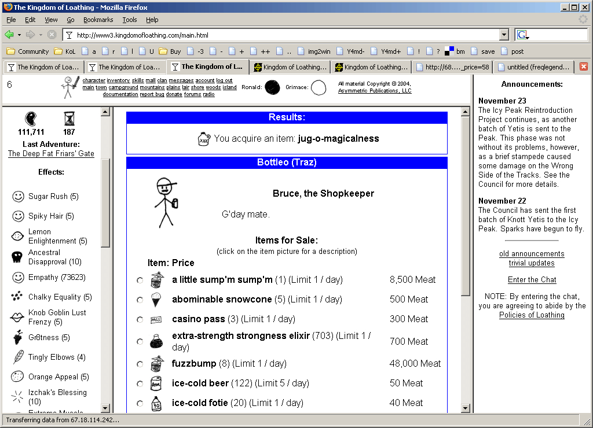Click the ice-cold beer can picture
Image resolution: width=593 pixels, height=428 pixels.
pos(156,383)
